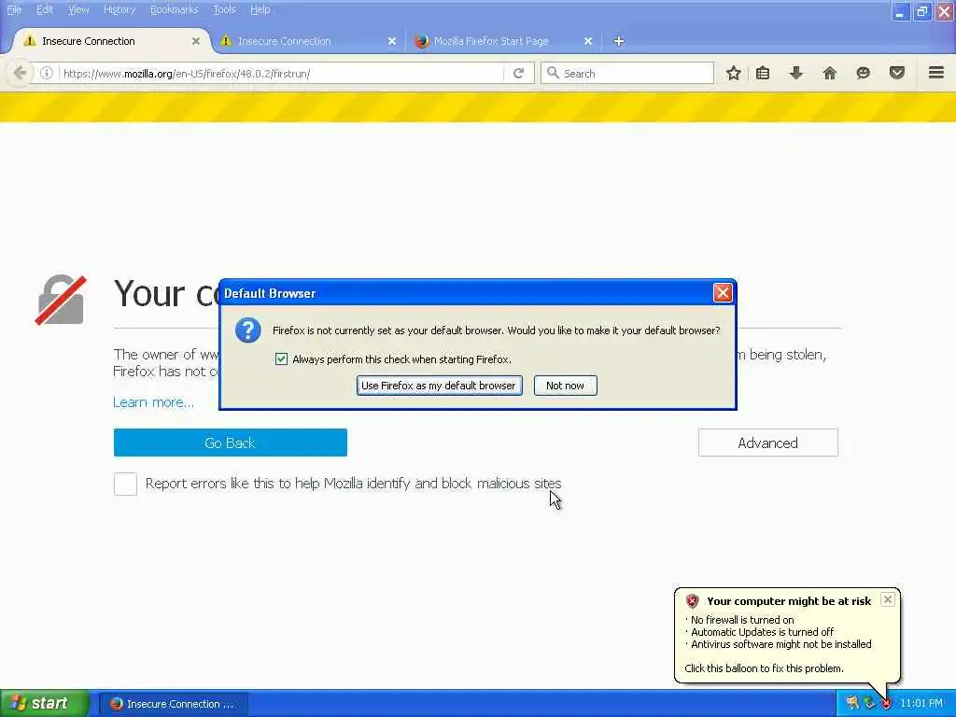This screenshot has width=956, height=717.
Task: Bookmark this page with the star icon
Action: (734, 73)
